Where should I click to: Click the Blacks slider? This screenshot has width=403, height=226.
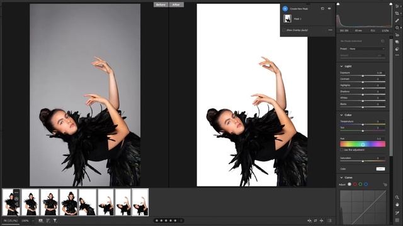pyautogui.click(x=363, y=107)
